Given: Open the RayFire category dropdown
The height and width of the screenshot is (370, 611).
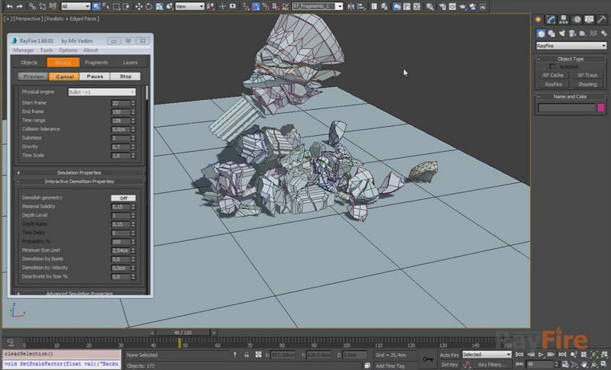Looking at the screenshot, I should [x=571, y=46].
